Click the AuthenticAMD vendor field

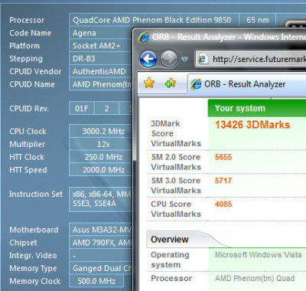[101, 71]
